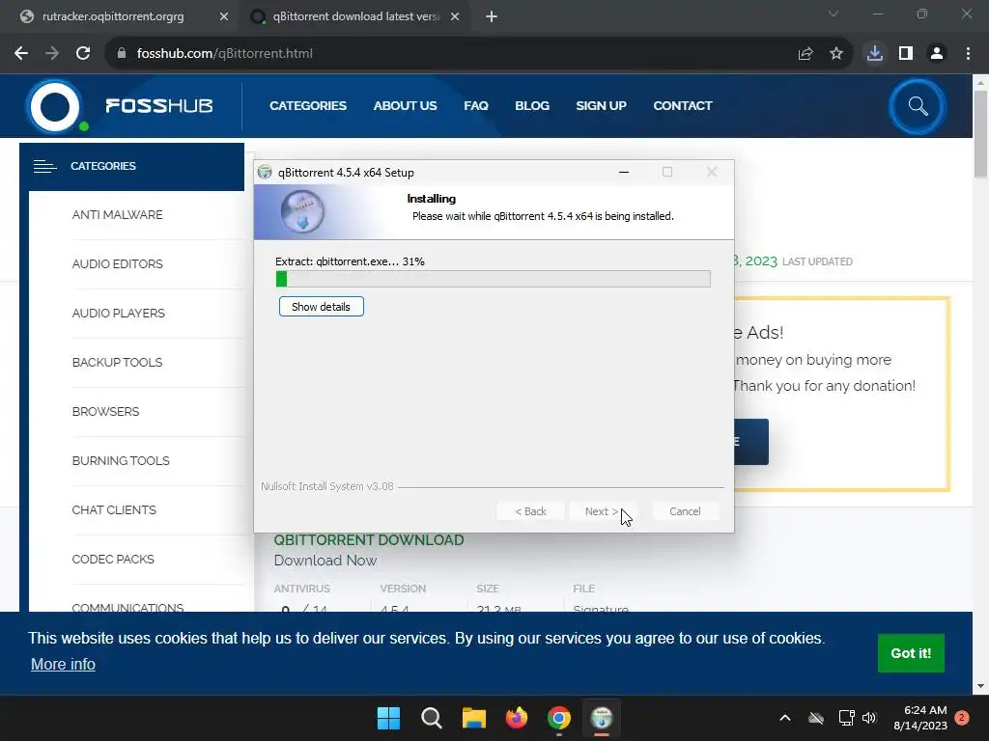Close the qBittorrent download tab
Viewport: 989px width, 741px height.
point(455,16)
